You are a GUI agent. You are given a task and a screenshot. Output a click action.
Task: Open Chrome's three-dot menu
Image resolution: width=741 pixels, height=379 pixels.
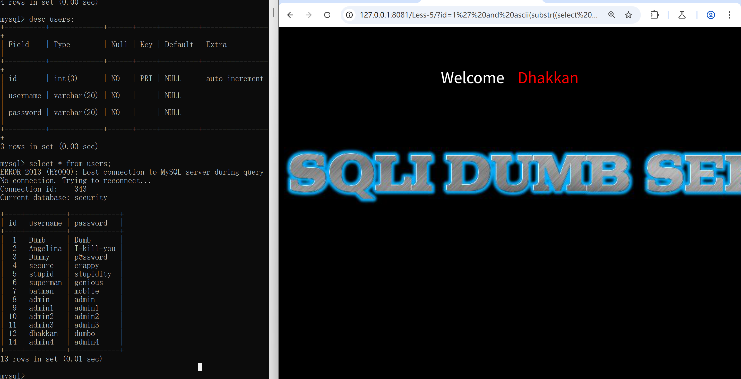pyautogui.click(x=729, y=15)
